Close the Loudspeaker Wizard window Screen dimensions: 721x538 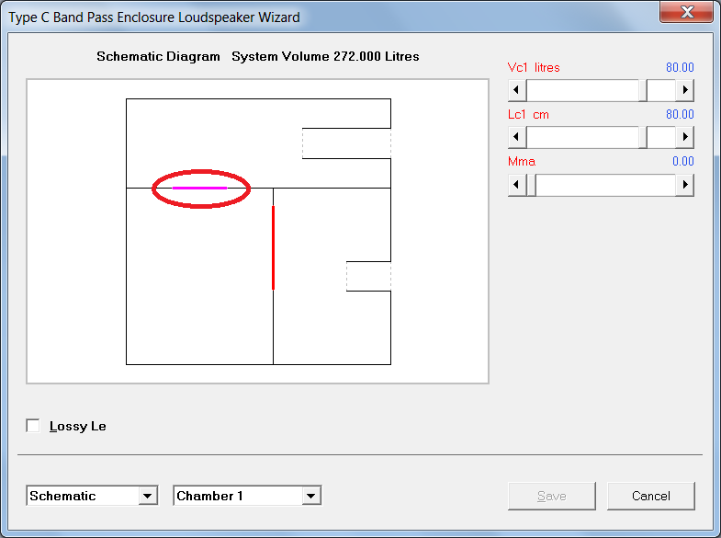pyautogui.click(x=686, y=12)
